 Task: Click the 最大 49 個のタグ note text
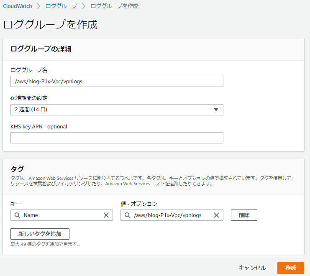[x=45, y=244]
